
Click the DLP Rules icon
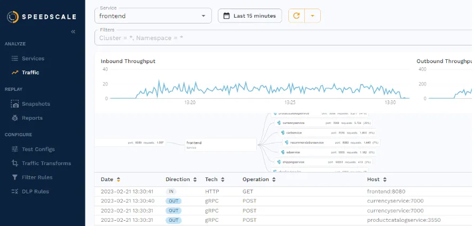[x=15, y=191]
